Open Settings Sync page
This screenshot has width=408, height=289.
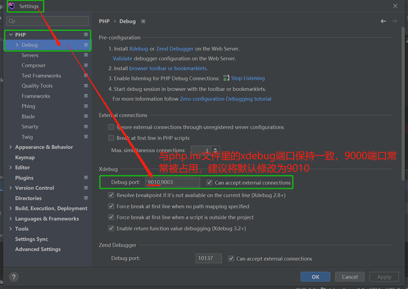(x=31, y=239)
